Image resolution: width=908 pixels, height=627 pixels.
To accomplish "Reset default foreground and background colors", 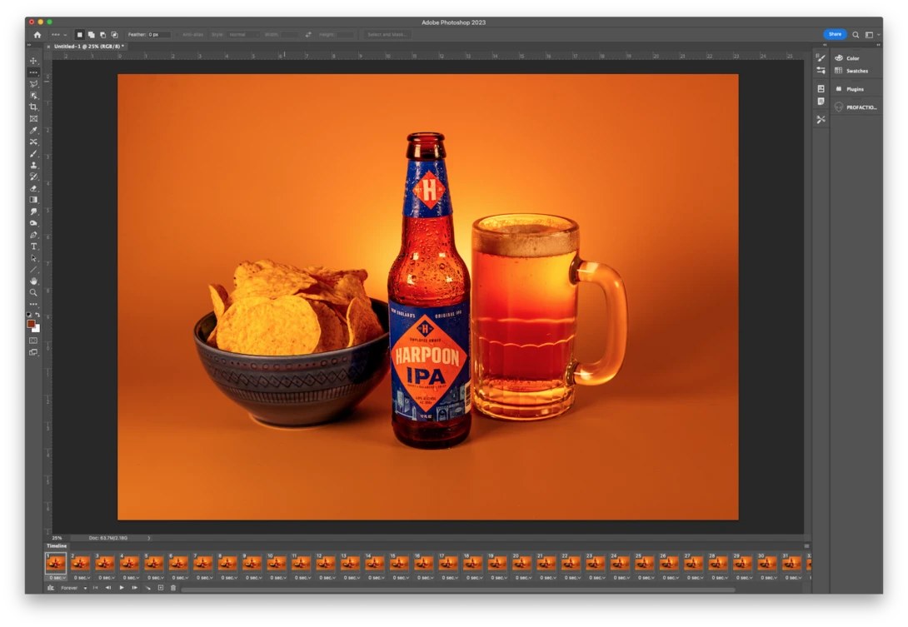I will 29,315.
